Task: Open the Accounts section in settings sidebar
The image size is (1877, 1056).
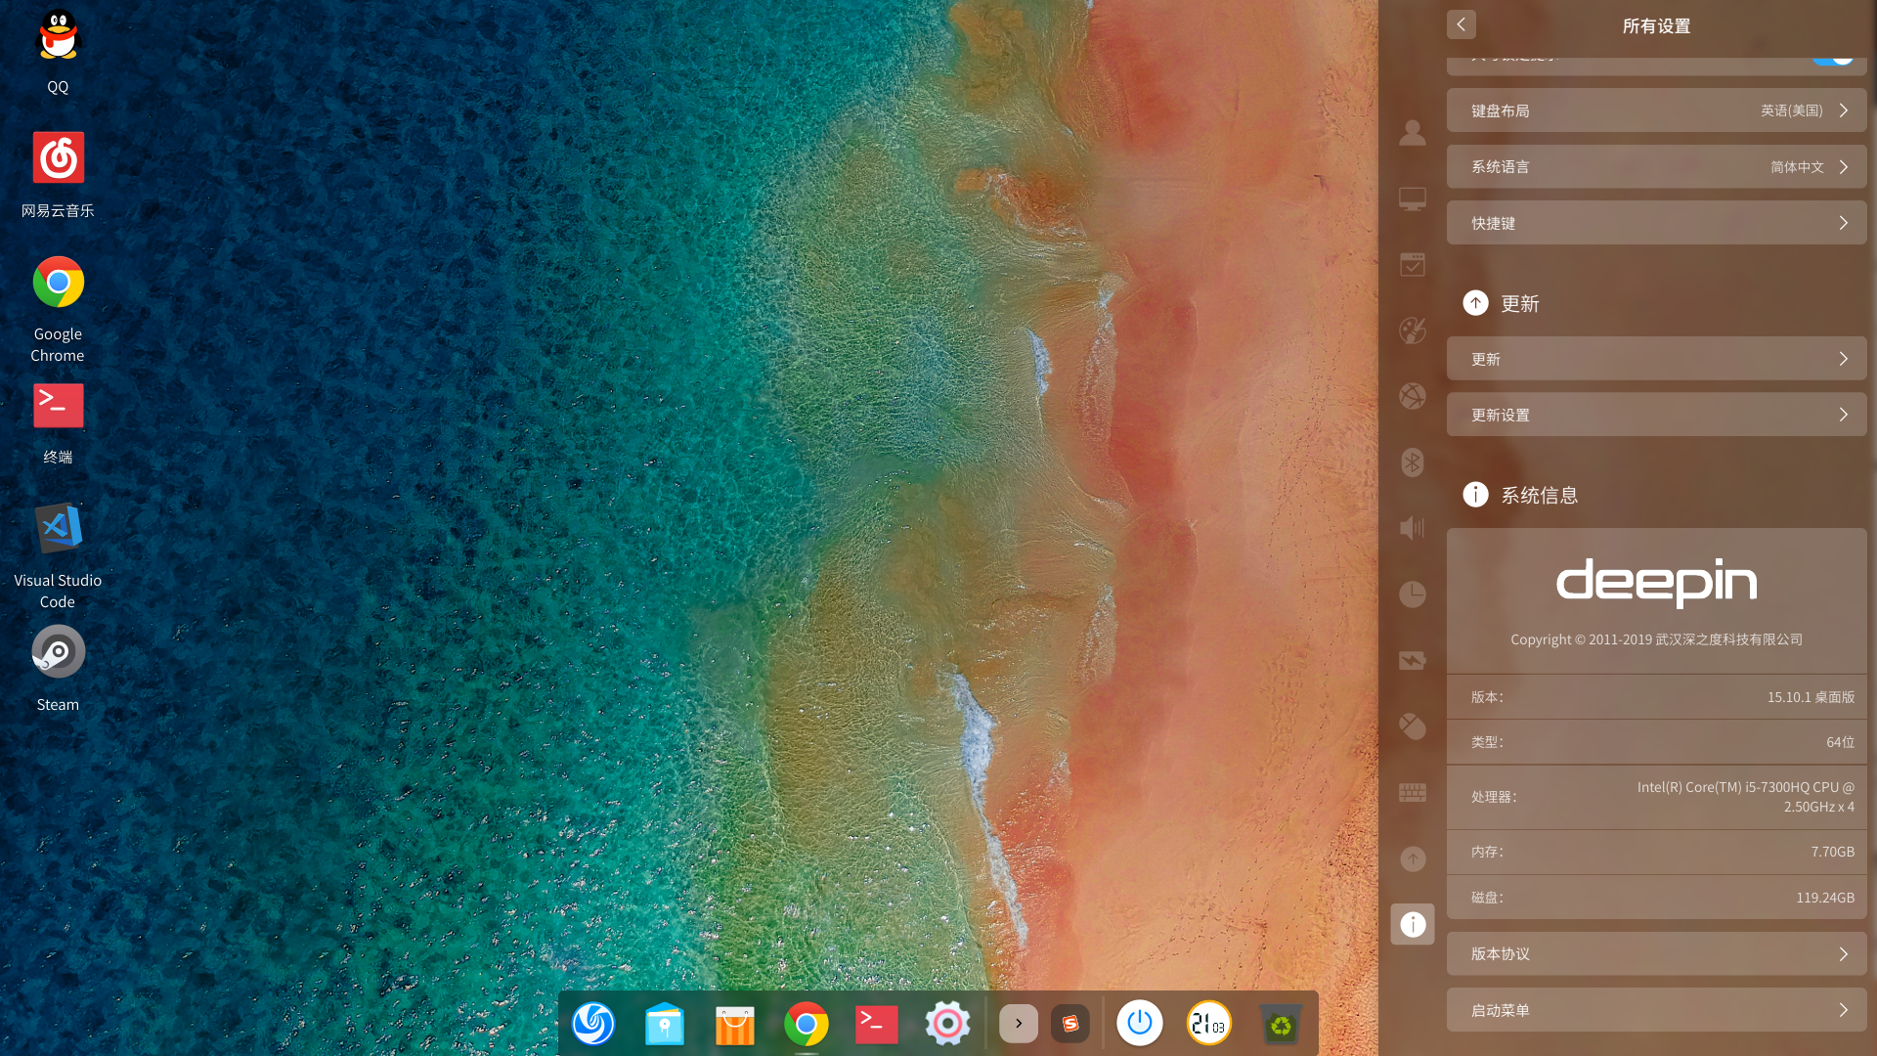Action: 1412,132
